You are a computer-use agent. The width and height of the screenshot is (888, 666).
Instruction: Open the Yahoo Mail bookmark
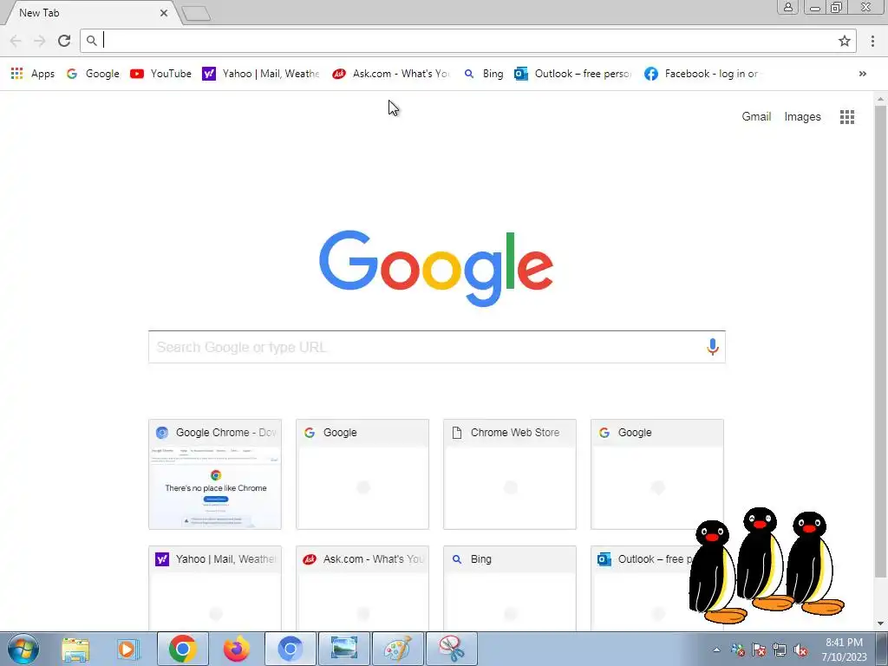(x=261, y=74)
